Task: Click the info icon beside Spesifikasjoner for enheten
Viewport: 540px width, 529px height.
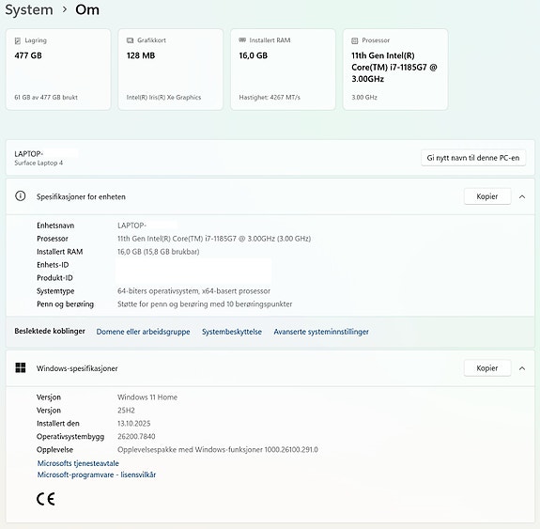Action: (21, 196)
